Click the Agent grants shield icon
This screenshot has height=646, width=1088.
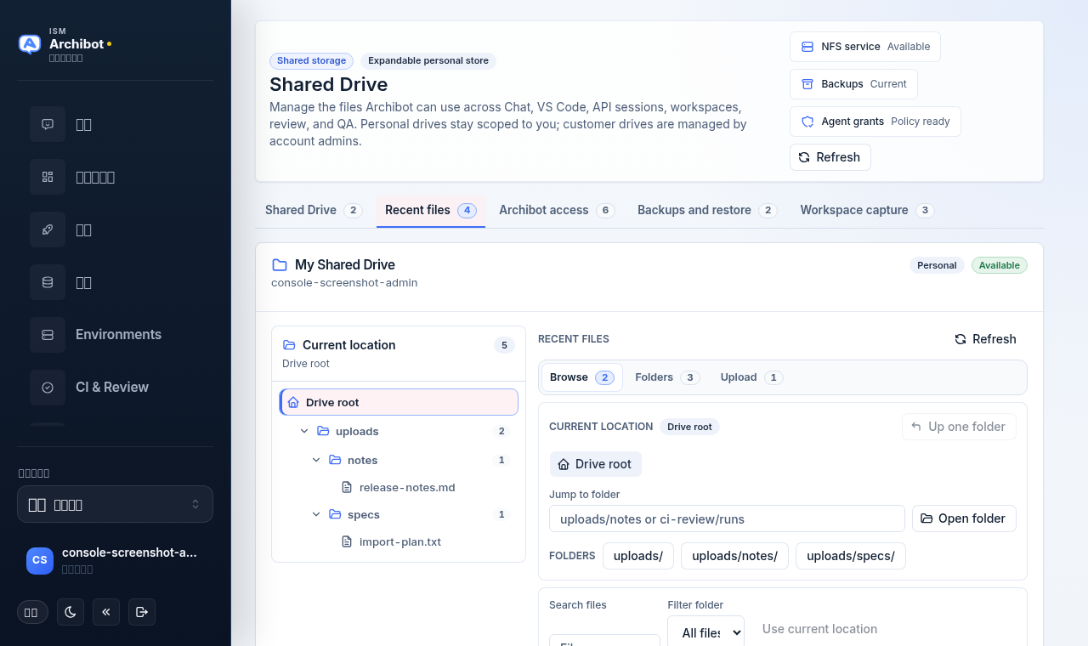click(x=807, y=122)
